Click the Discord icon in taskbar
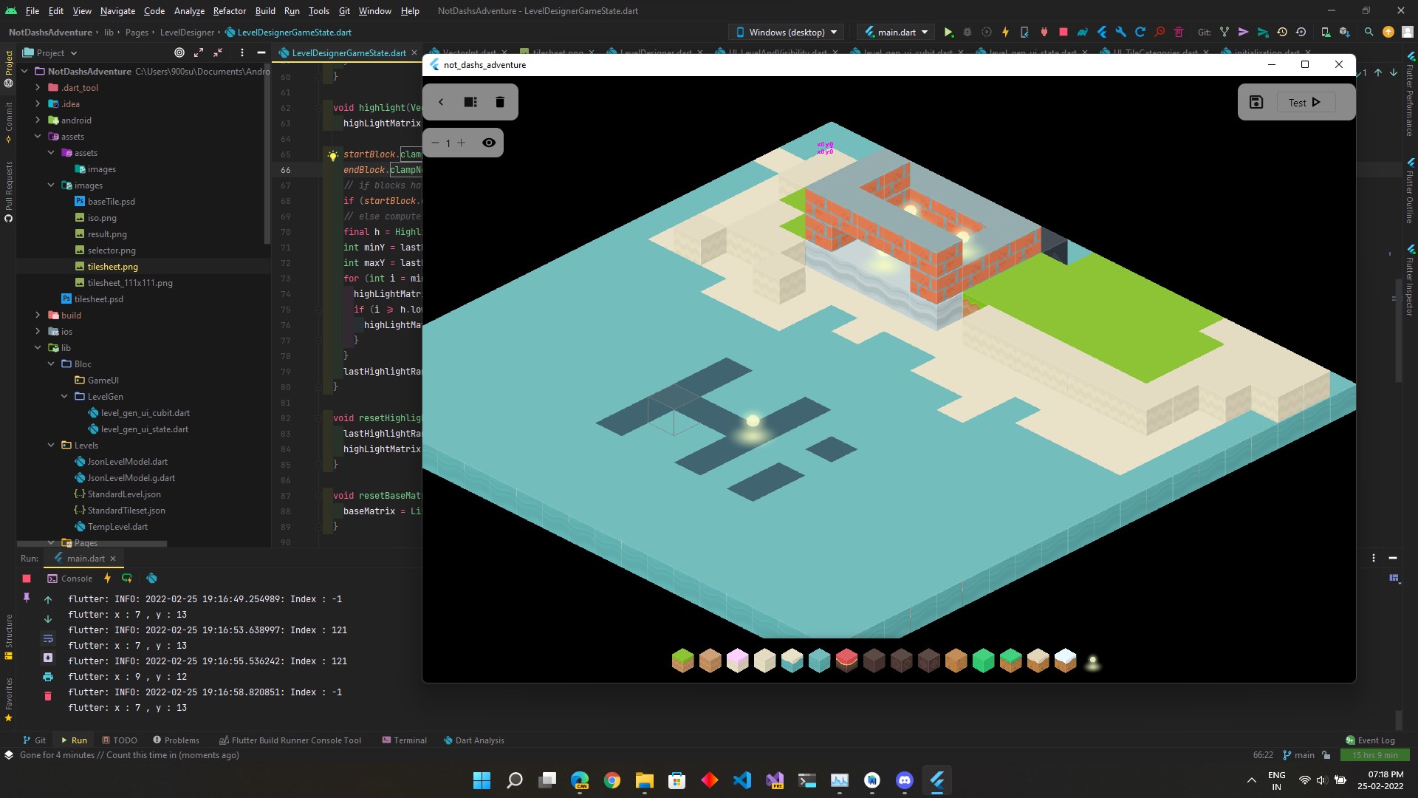 click(x=904, y=780)
